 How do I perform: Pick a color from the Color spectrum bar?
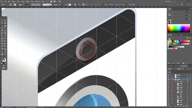point(179,28)
